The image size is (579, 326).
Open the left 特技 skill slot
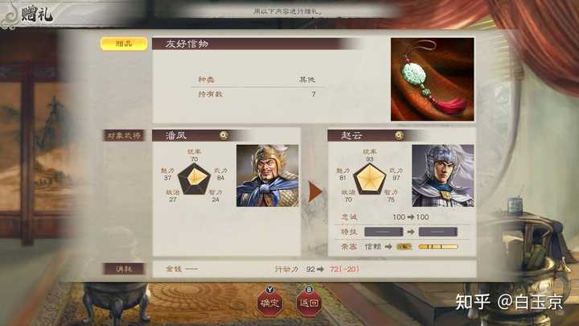click(x=384, y=232)
